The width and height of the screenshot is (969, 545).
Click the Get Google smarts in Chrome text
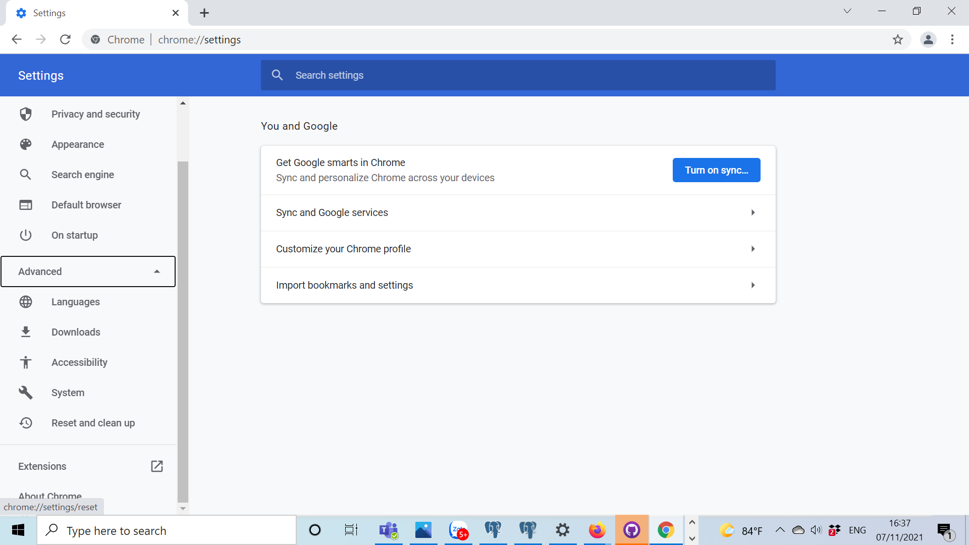coord(341,162)
